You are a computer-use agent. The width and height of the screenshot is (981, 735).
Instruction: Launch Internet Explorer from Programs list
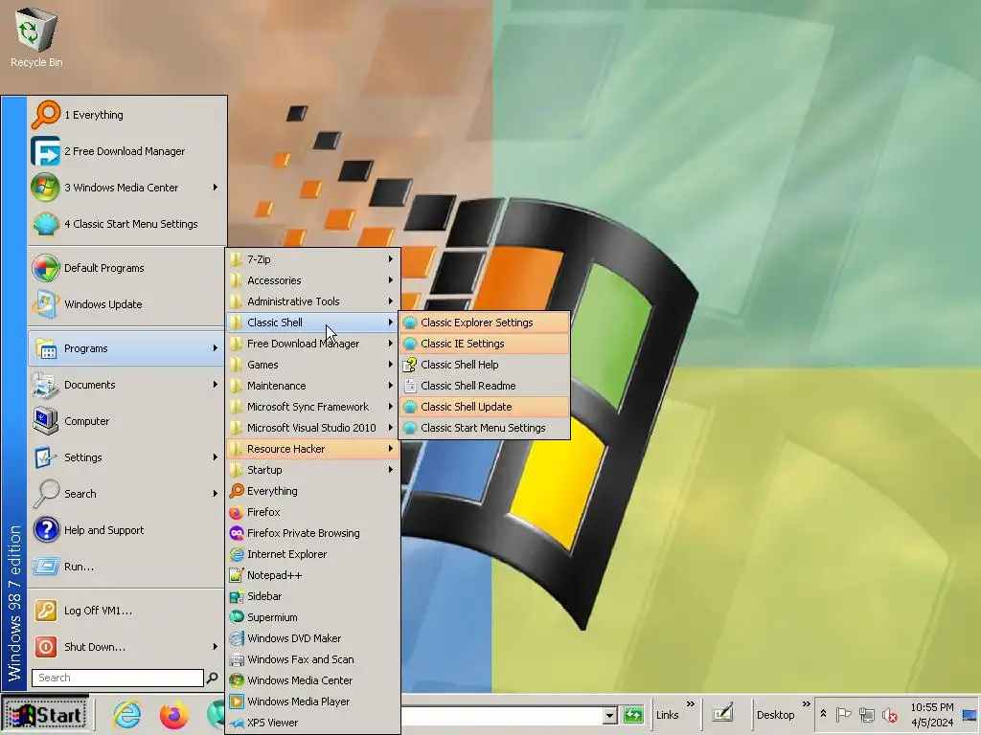tap(313, 554)
